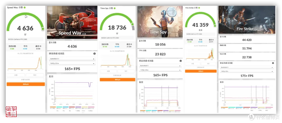The image size is (282, 123).
Task: Click the green check icon beside Speed Way 分数
Action: tap(25, 8)
